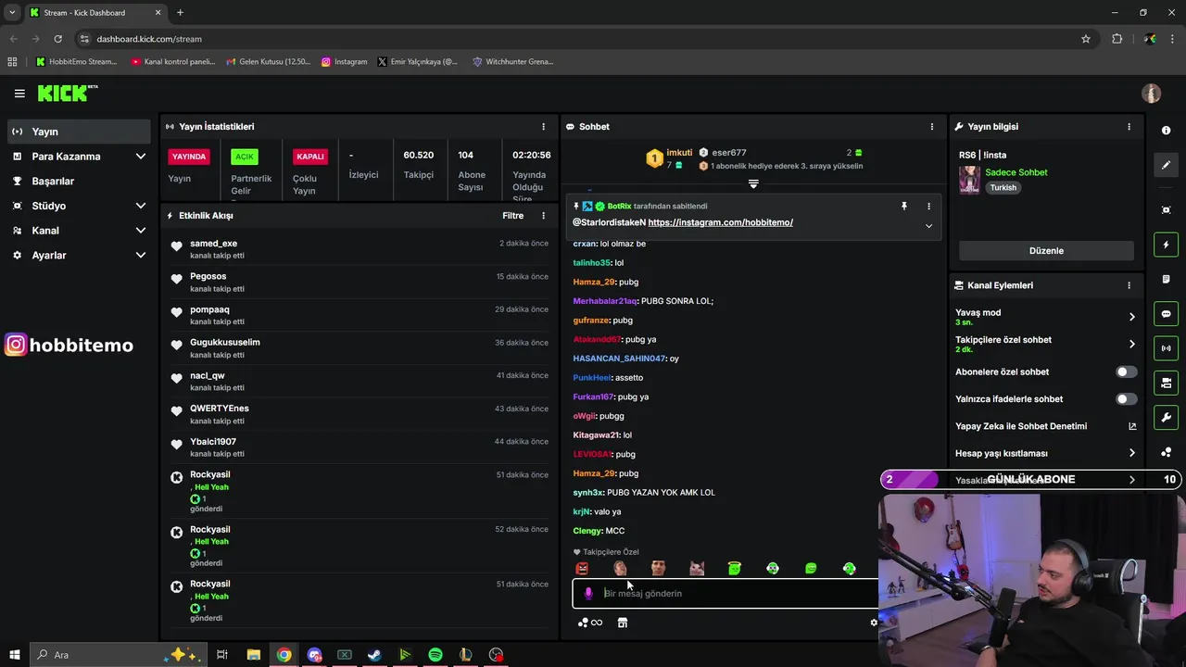Image resolution: width=1186 pixels, height=667 pixels.
Task: Open Kanal Eylemleri three-dot menu
Action: pos(1129,285)
